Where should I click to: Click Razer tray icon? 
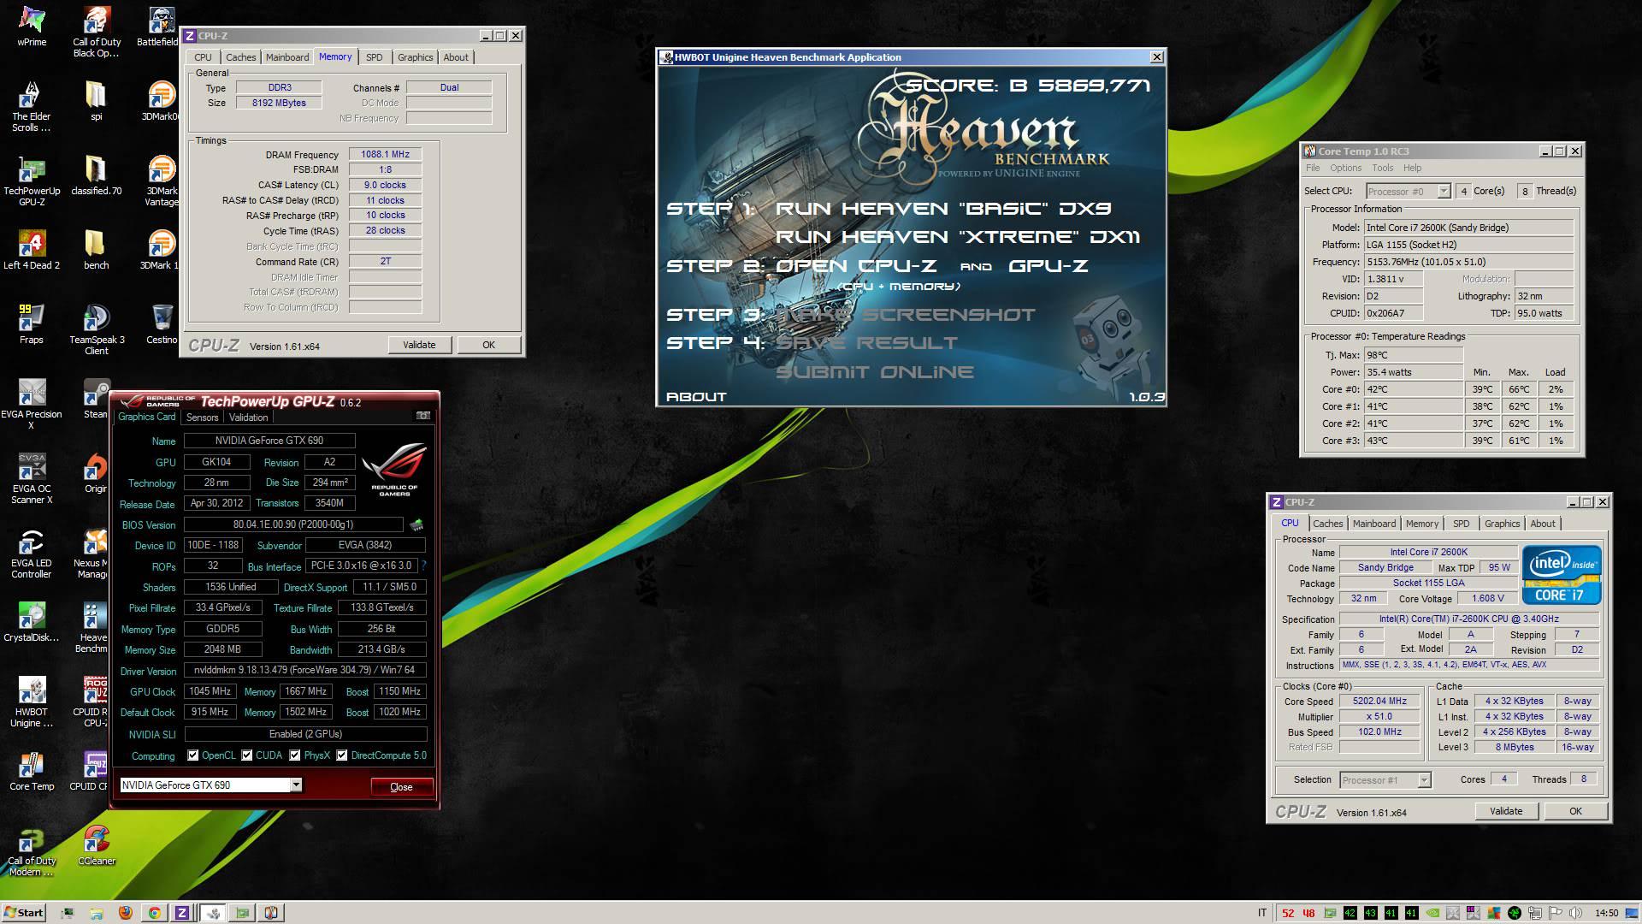[1515, 913]
